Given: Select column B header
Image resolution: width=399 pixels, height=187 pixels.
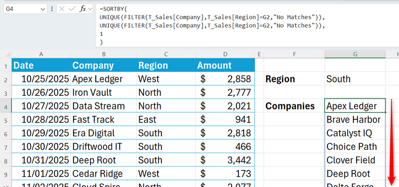Looking at the screenshot, I should coord(103,54).
